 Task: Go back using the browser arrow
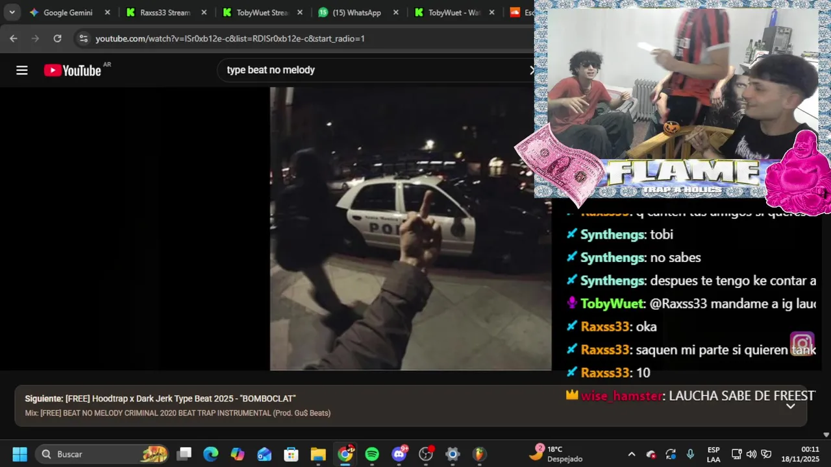tap(14, 38)
